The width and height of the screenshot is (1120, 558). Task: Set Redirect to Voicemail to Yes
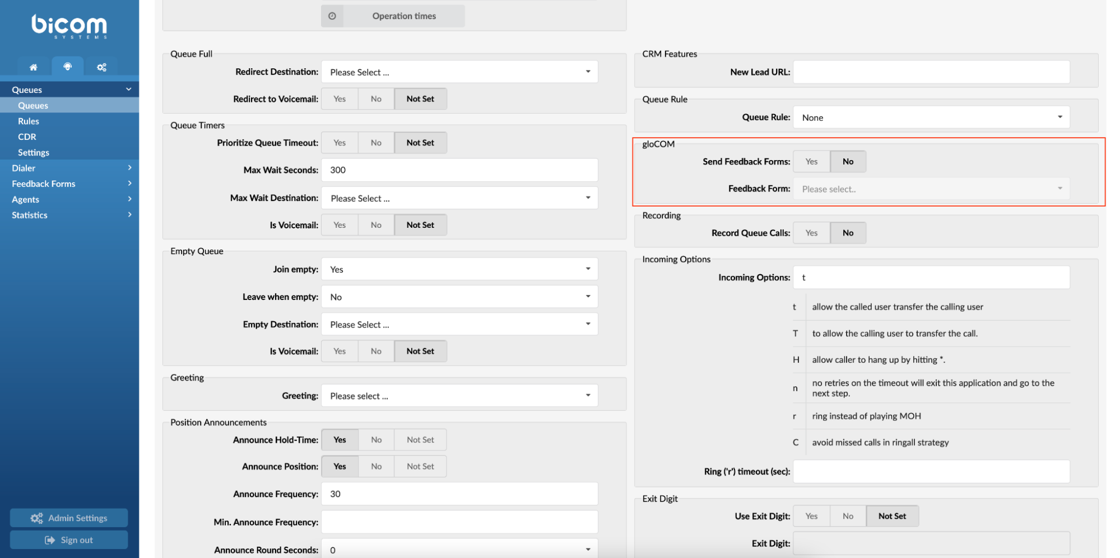coord(340,99)
